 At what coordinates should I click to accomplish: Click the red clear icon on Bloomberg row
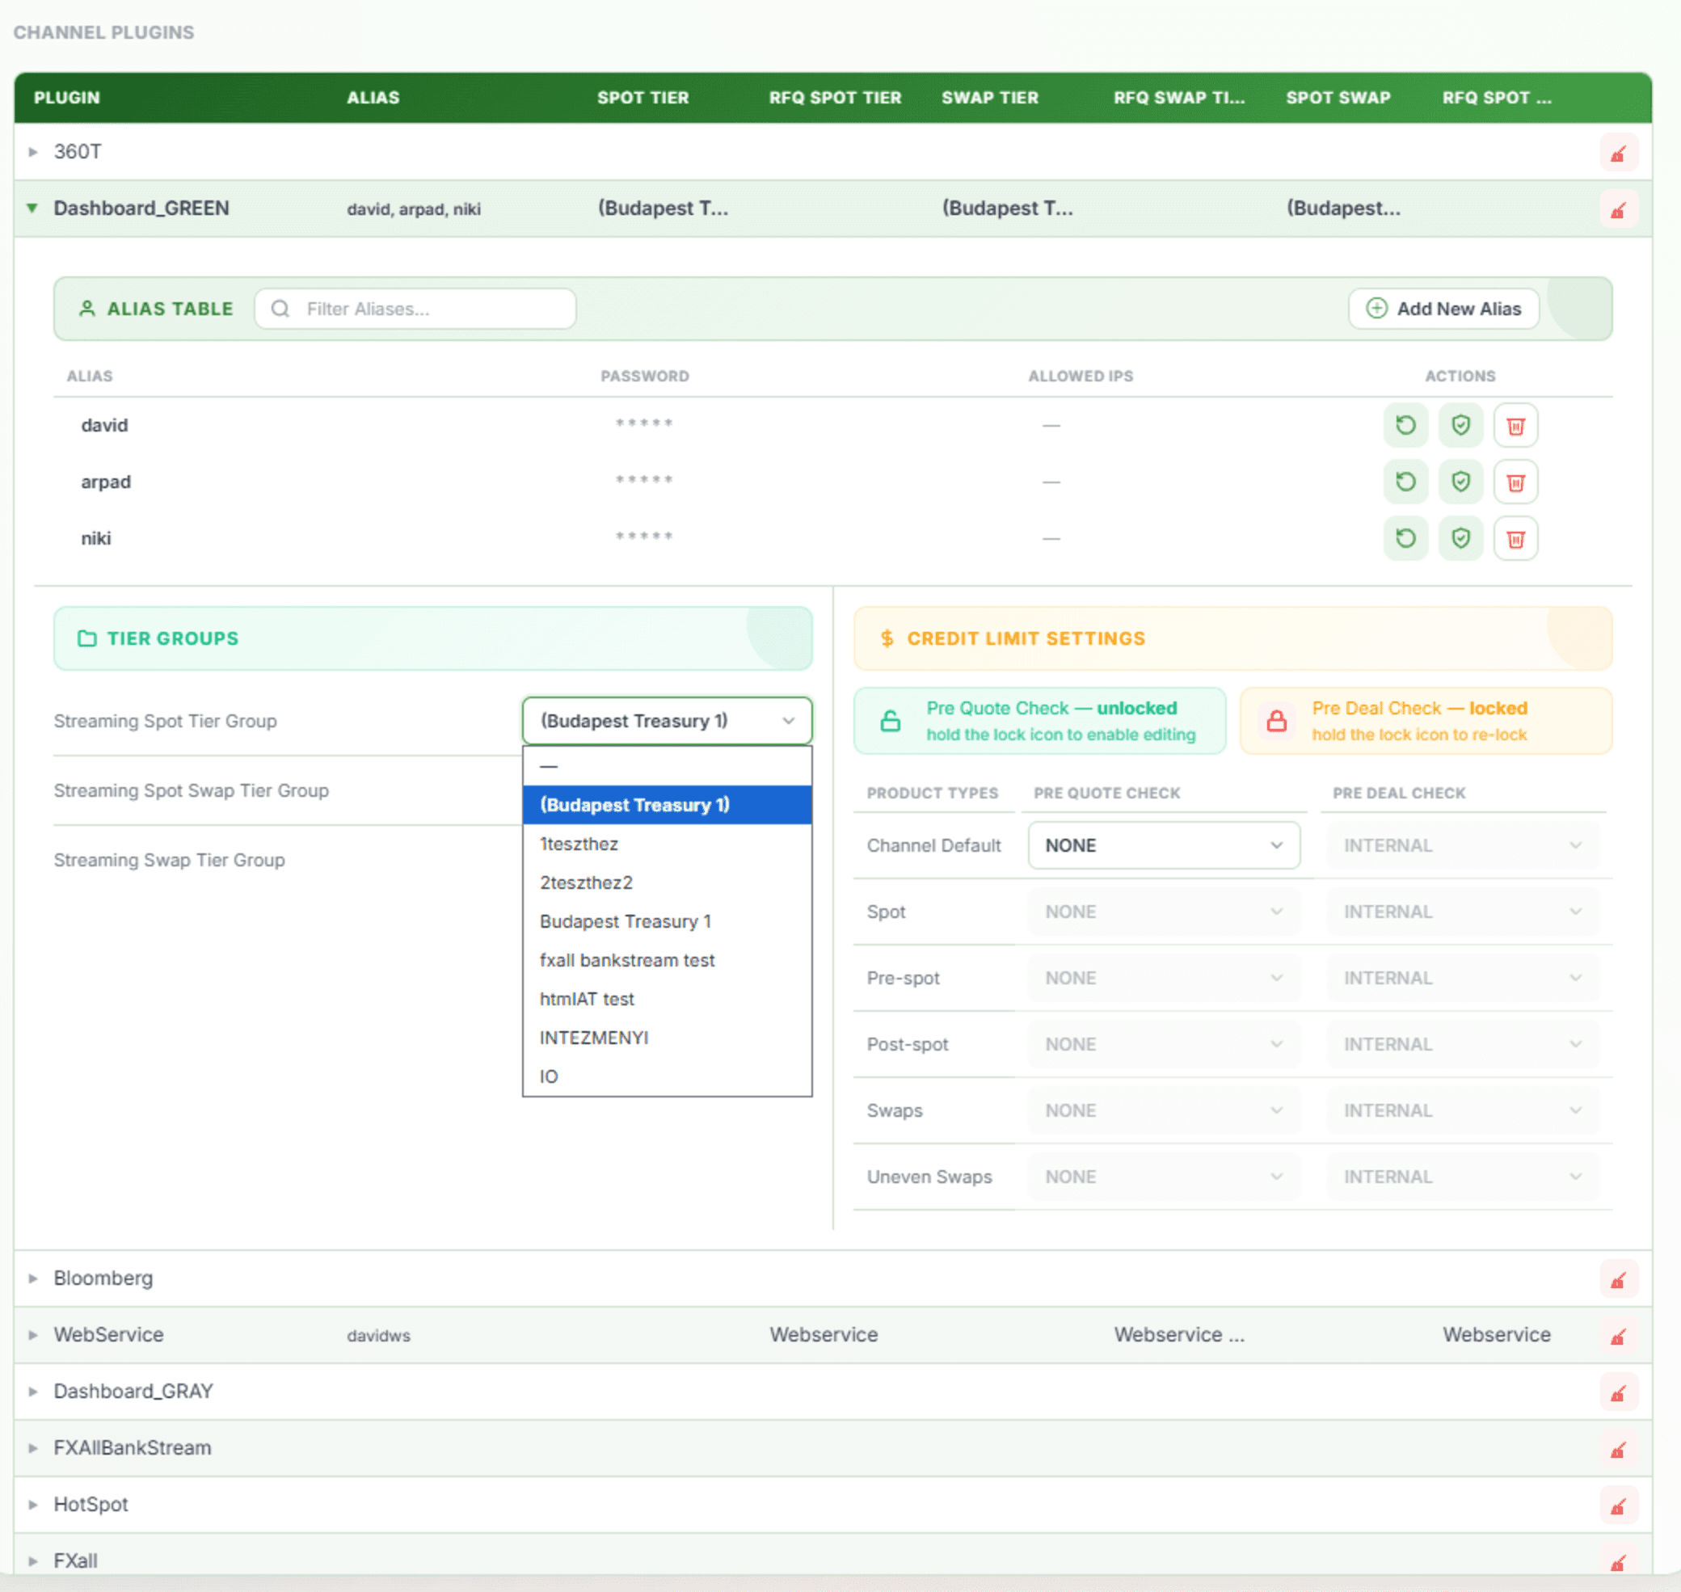pos(1618,1280)
